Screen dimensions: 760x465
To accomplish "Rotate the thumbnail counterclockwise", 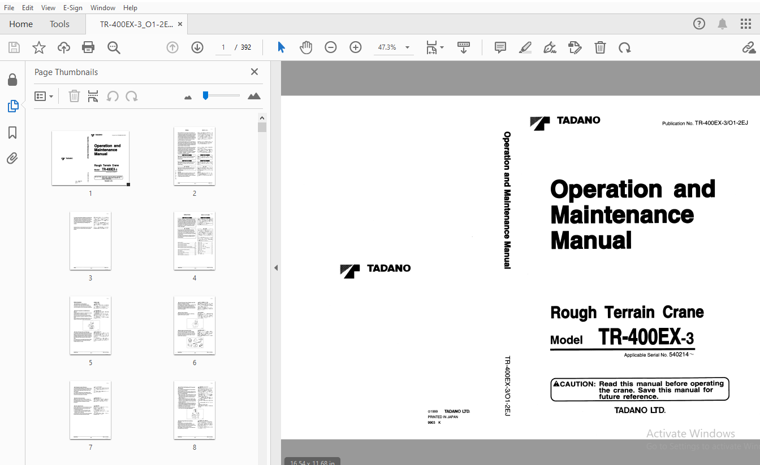I will (x=113, y=96).
